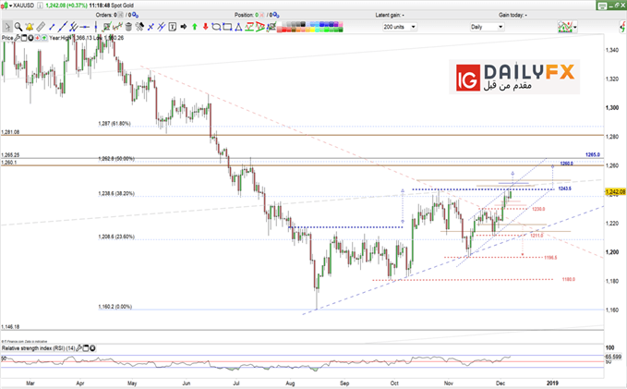
Task: Select the rectangle drawing tool
Action: 227,27
